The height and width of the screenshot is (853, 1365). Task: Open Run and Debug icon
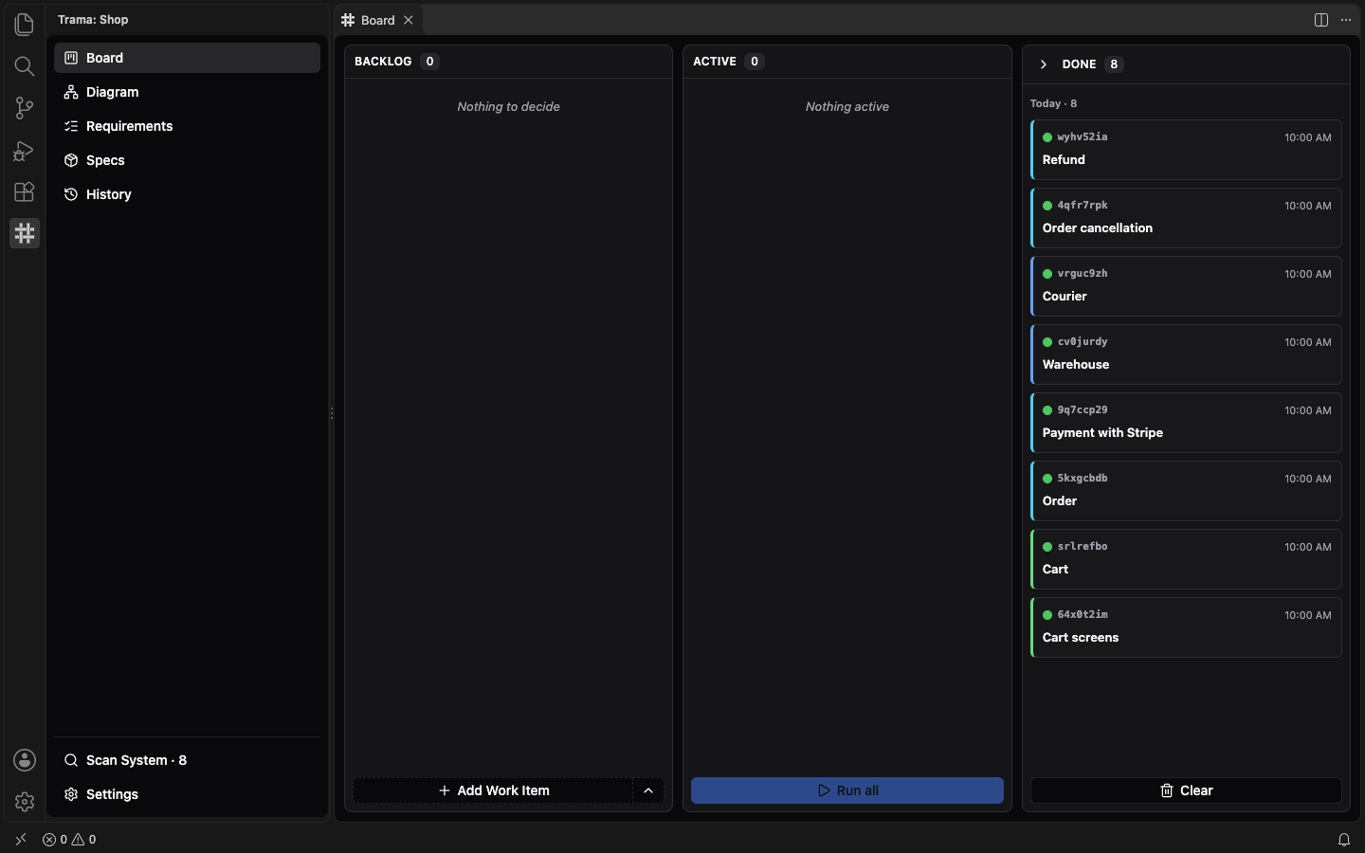[x=25, y=150]
